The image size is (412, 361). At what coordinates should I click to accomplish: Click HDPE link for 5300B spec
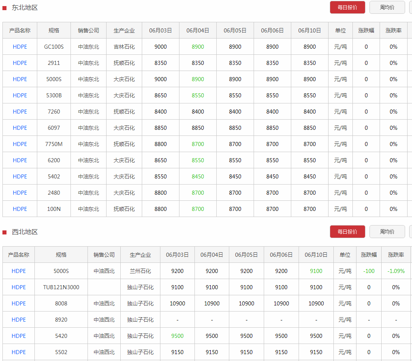(x=20, y=95)
